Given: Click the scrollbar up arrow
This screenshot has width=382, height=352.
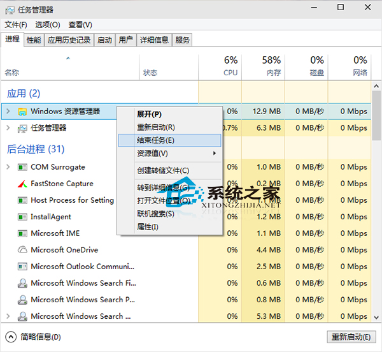Looking at the screenshot, I should point(376,86).
